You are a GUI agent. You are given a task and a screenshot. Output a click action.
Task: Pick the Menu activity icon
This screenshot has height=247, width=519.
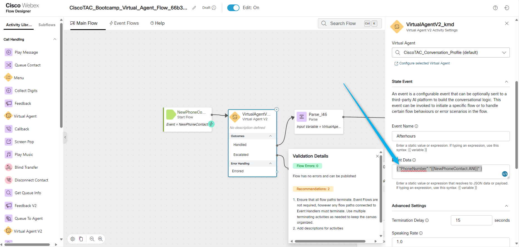coord(8,78)
